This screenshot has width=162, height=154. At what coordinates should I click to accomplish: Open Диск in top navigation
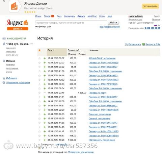[x=59, y=16]
